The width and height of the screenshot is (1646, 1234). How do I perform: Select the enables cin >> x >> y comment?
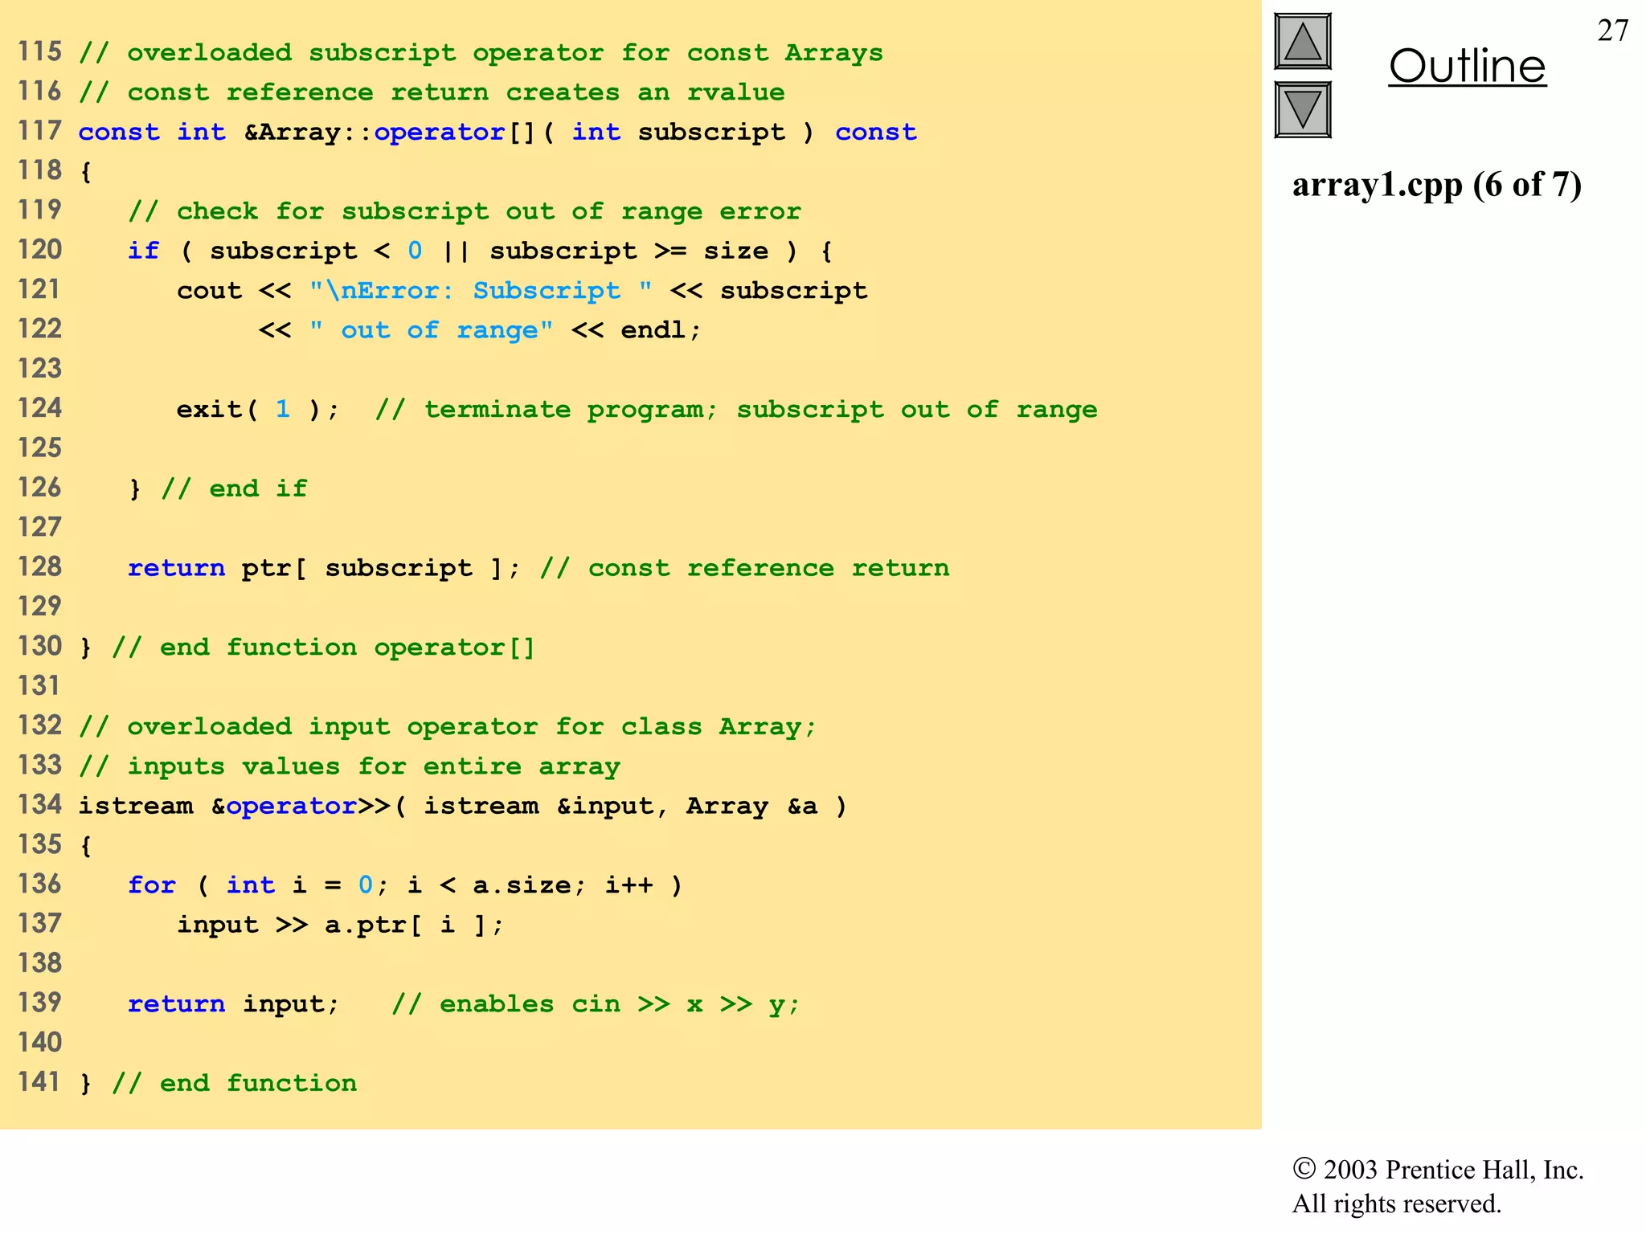(596, 1004)
